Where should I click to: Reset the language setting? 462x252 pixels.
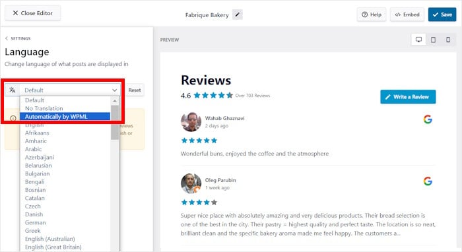135,90
